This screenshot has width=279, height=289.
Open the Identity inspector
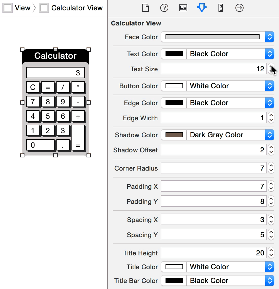tap(183, 8)
